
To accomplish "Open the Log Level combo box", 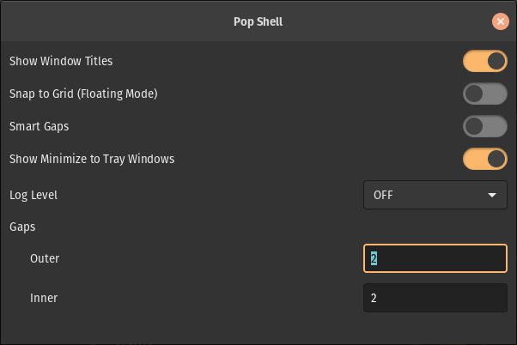I will pyautogui.click(x=435, y=195).
